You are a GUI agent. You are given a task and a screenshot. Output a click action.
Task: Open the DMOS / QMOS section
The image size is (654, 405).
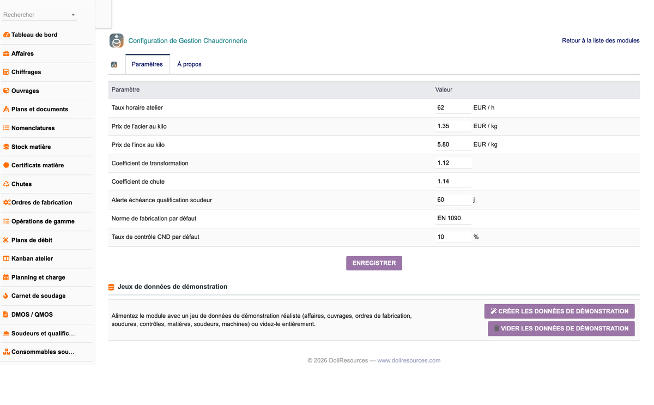tap(32, 315)
